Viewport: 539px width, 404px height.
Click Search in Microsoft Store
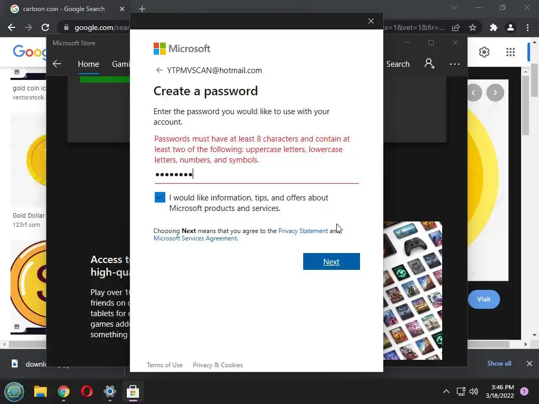[x=398, y=64]
